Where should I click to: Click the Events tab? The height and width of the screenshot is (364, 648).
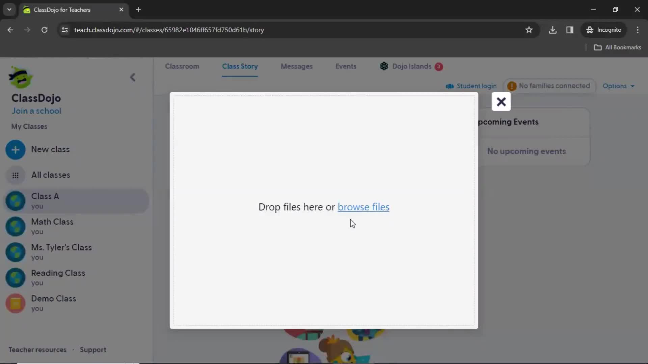(x=346, y=66)
